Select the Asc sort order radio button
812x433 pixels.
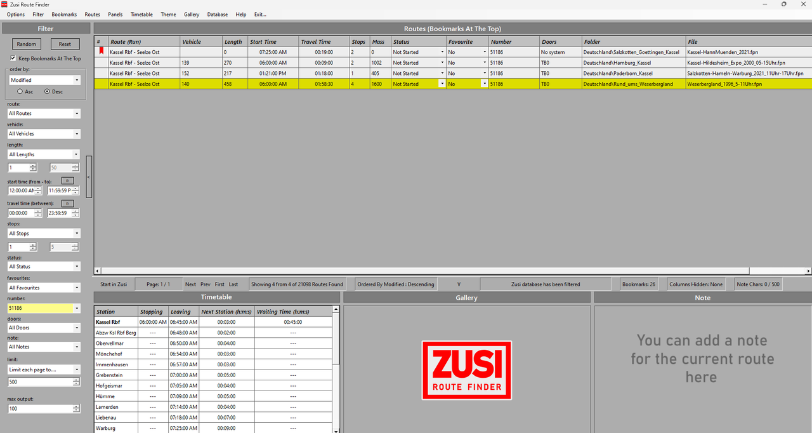click(20, 91)
